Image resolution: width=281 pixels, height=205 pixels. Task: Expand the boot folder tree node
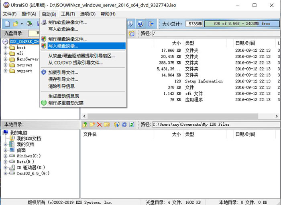(x=5, y=48)
